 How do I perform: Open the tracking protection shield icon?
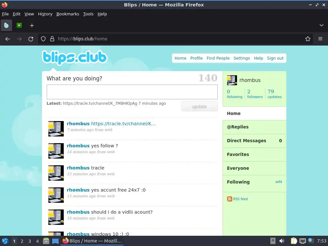pyautogui.click(x=43, y=39)
